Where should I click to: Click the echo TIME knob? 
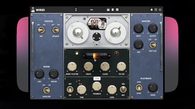pyautogui.click(x=82, y=90)
